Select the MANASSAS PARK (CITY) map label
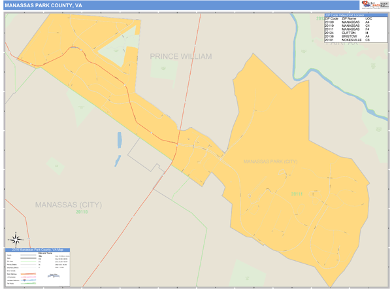This screenshot has width=392, height=289. pos(270,161)
